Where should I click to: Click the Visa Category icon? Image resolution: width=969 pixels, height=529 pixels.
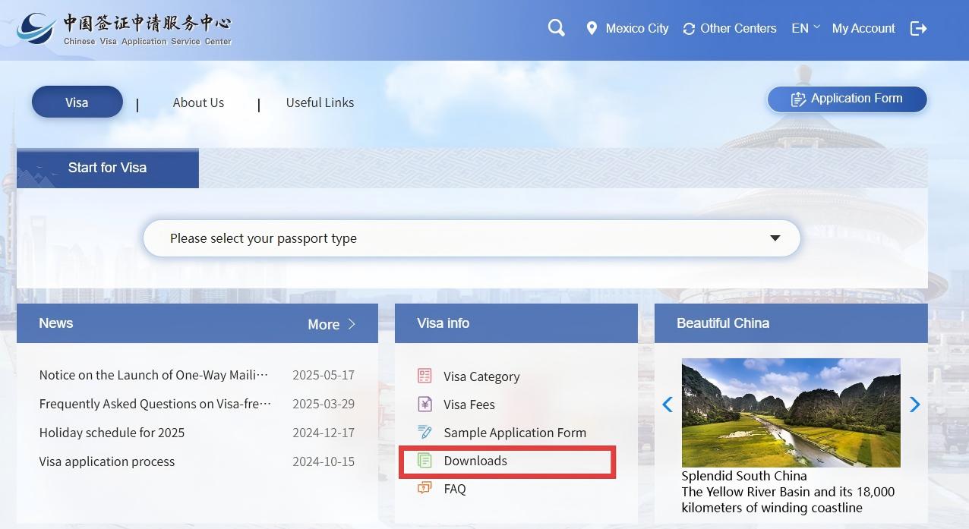point(425,376)
